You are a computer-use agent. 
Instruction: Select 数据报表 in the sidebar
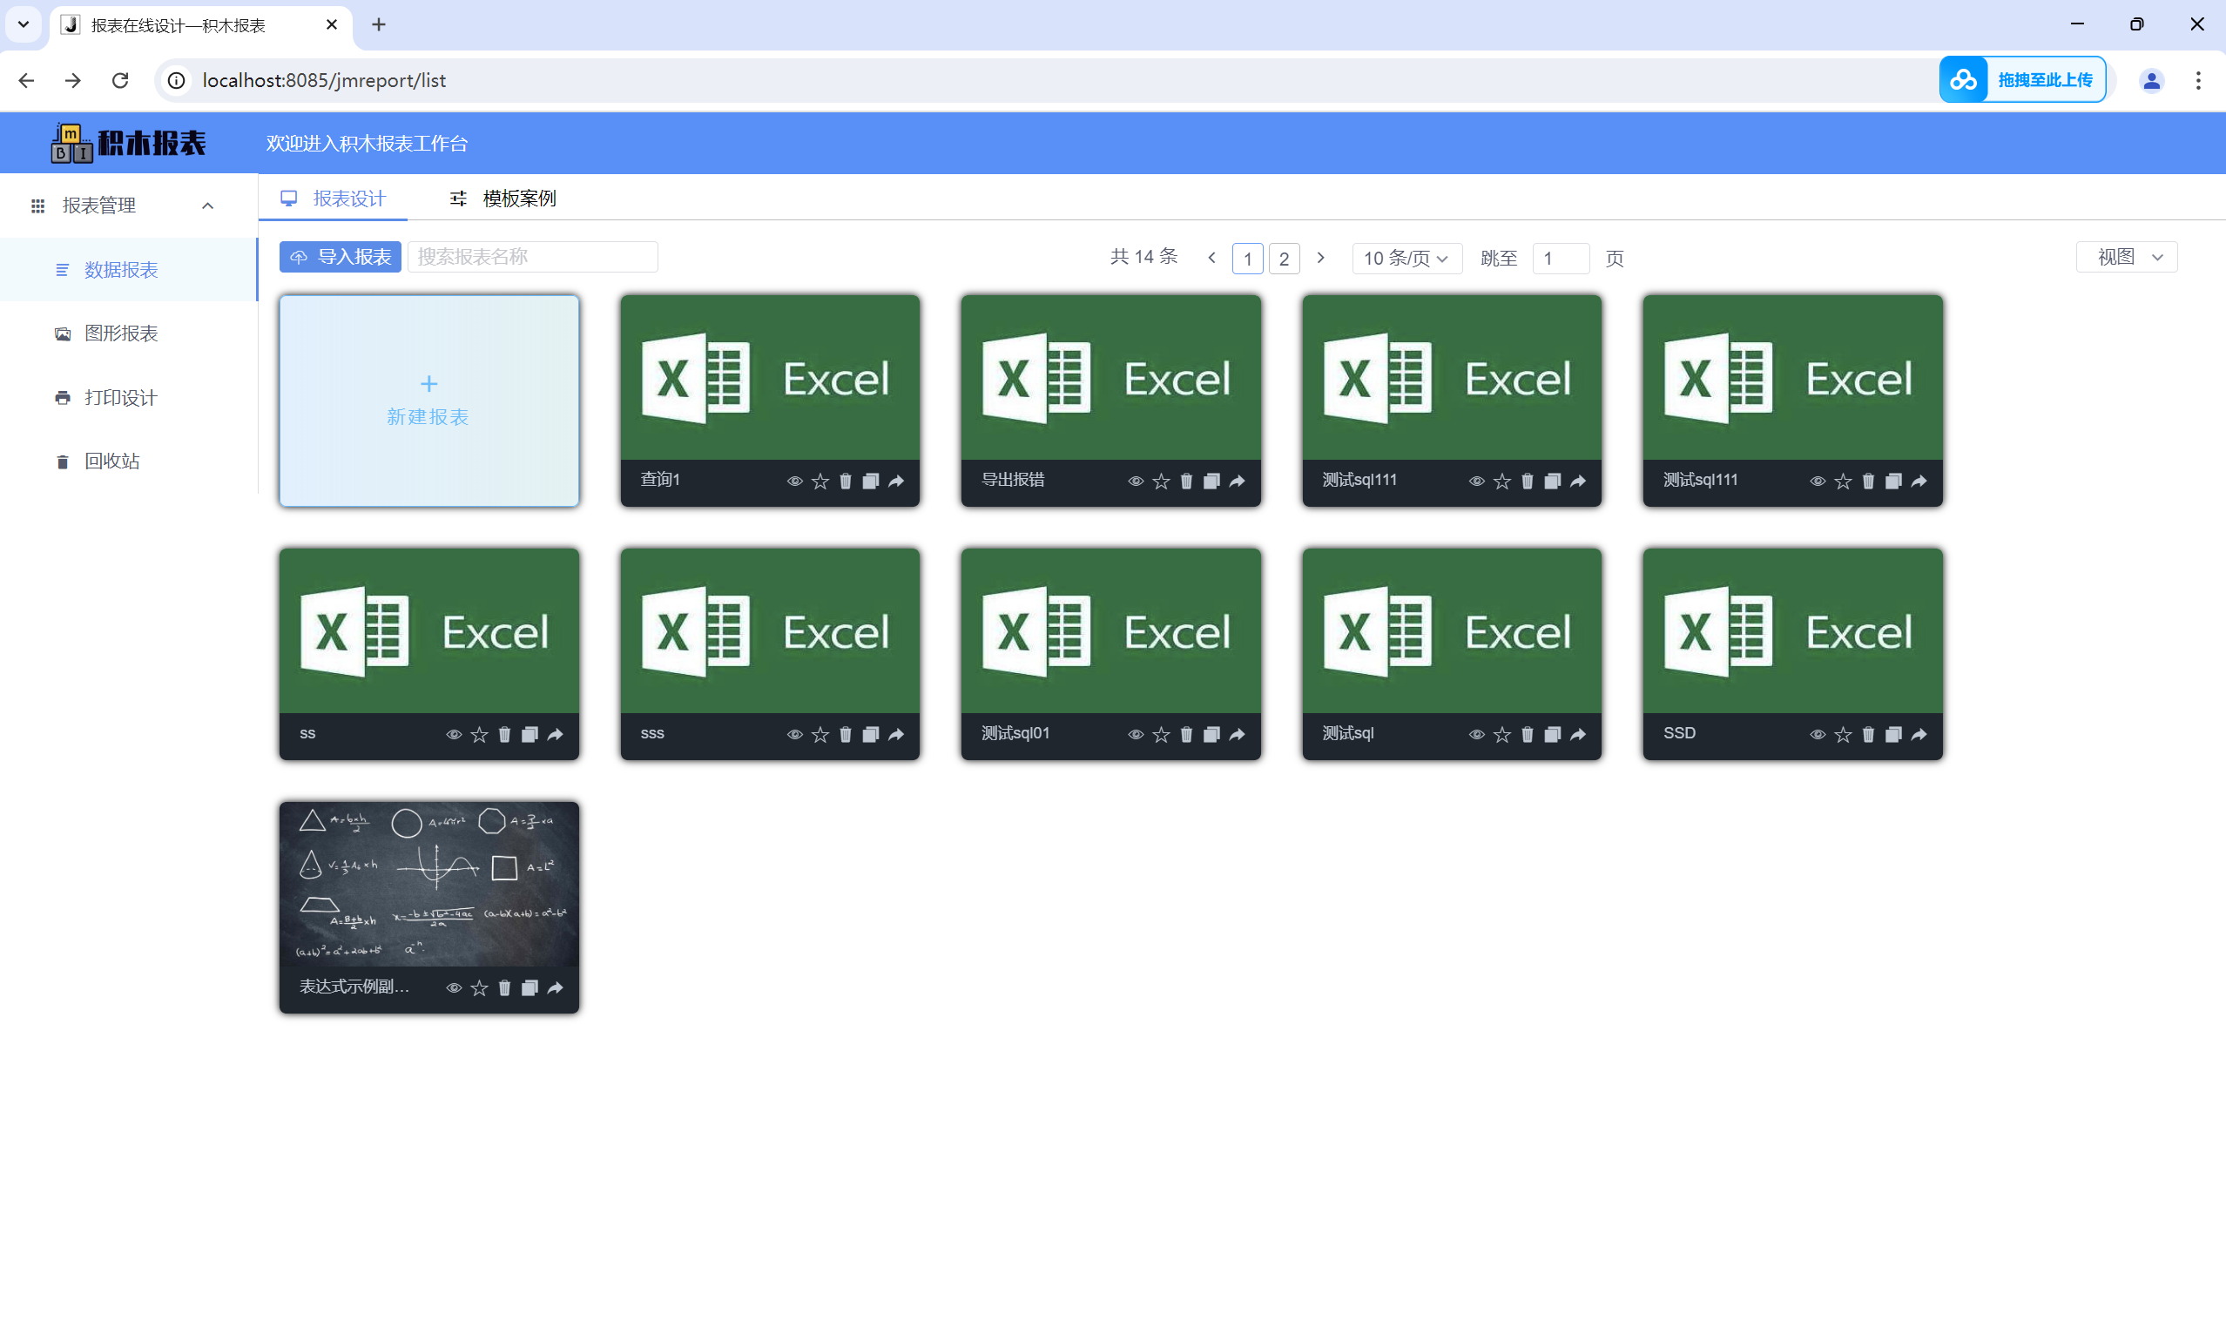(x=128, y=270)
